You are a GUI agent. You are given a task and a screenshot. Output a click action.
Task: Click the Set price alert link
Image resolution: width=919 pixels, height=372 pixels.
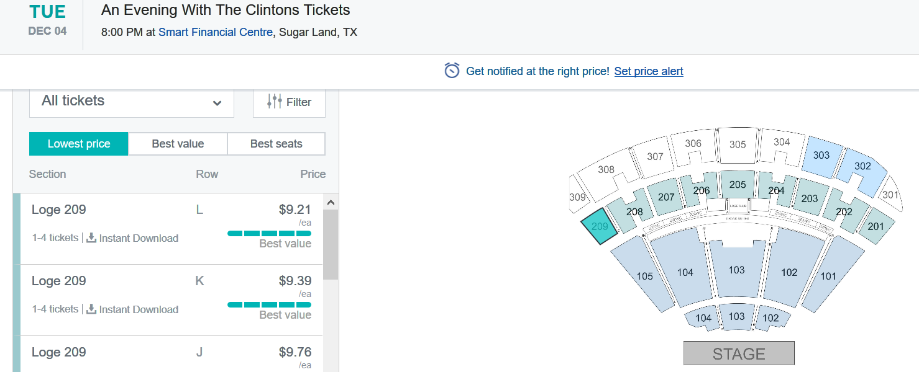[649, 71]
